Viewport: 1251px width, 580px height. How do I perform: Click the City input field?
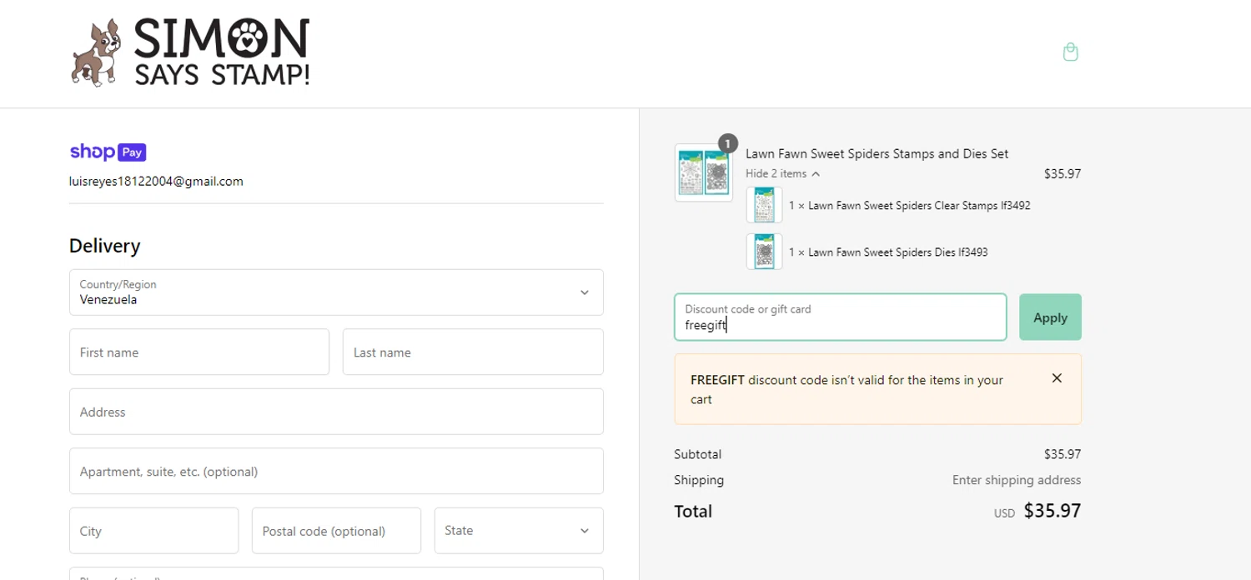pyautogui.click(x=153, y=531)
